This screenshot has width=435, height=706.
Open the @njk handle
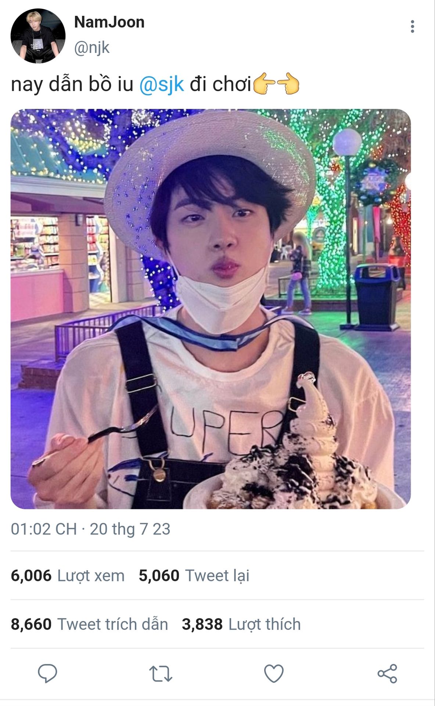[x=92, y=48]
